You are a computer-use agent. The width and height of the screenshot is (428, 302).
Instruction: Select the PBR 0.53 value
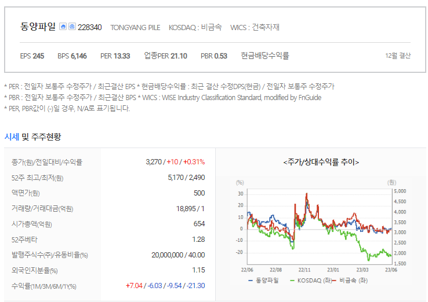coord(214,56)
